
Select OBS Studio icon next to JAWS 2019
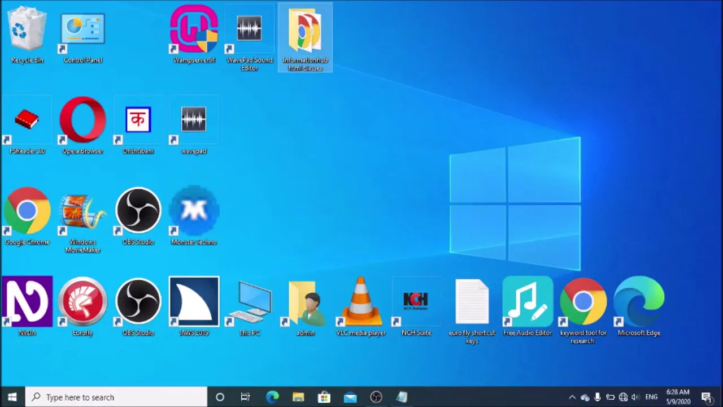point(138,307)
